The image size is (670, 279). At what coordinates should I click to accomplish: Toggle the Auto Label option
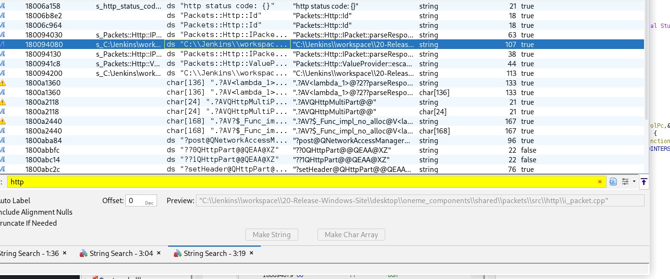15,201
